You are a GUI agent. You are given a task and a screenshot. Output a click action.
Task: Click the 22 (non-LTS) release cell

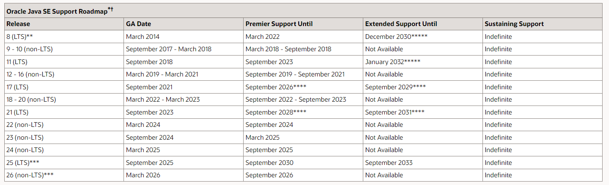[25, 125]
